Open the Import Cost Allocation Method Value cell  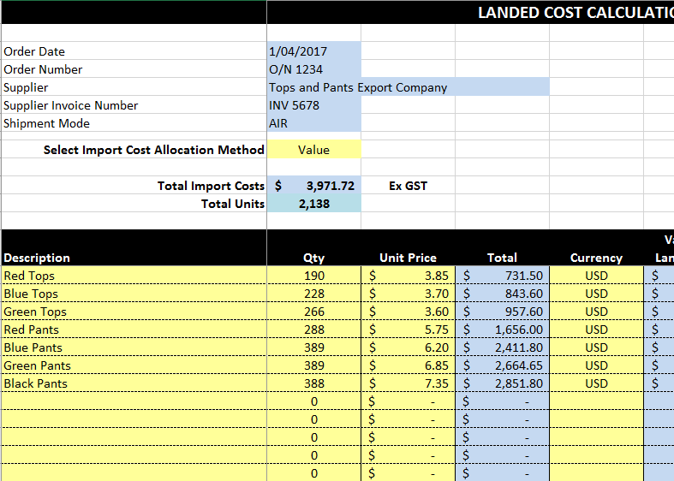(x=313, y=150)
